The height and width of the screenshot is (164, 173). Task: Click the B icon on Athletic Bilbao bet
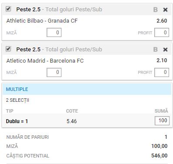click(x=156, y=10)
